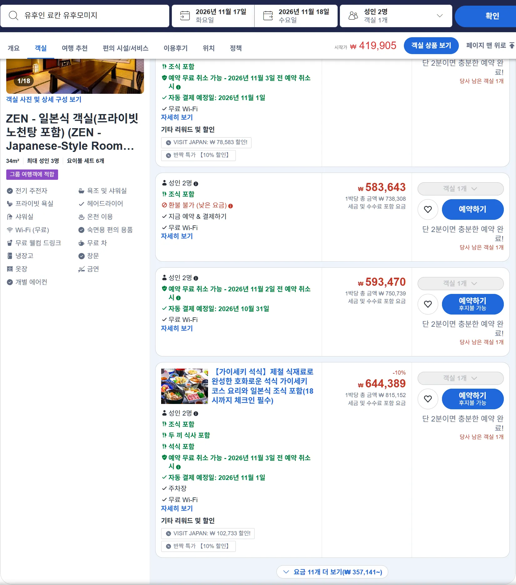Open 객실 사진 및 상세 구성 보기 link
516x585 pixels.
(x=44, y=99)
